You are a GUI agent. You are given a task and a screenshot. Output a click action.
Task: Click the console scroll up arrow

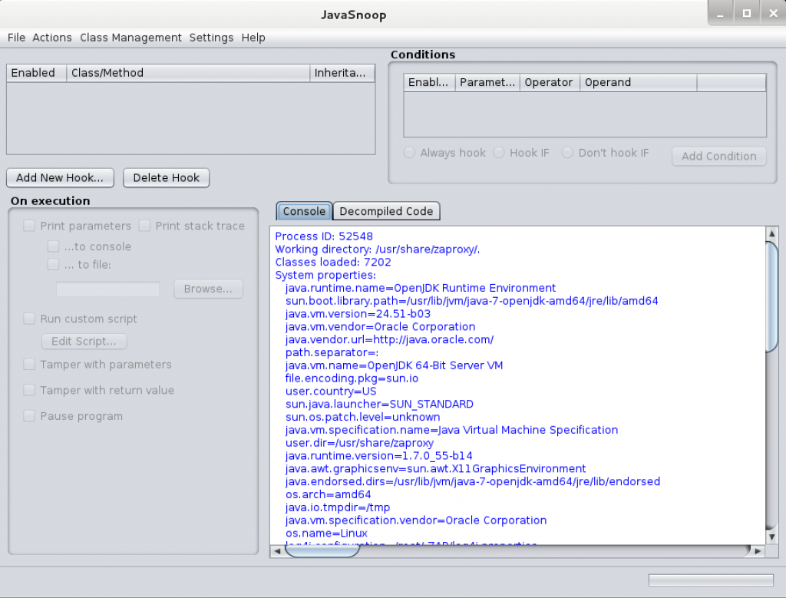pyautogui.click(x=772, y=233)
